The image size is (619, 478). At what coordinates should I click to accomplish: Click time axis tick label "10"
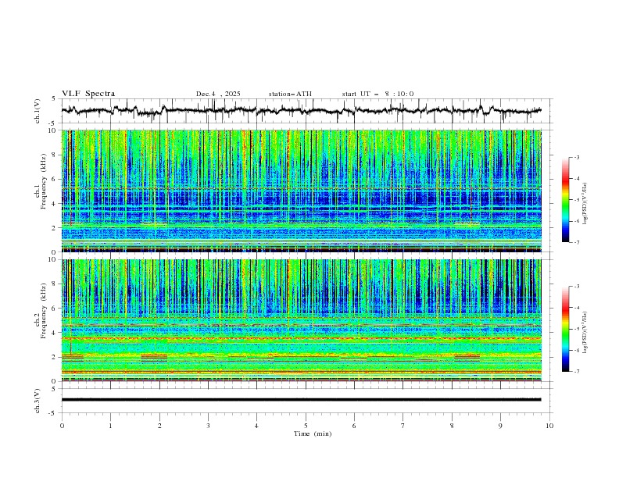click(549, 426)
